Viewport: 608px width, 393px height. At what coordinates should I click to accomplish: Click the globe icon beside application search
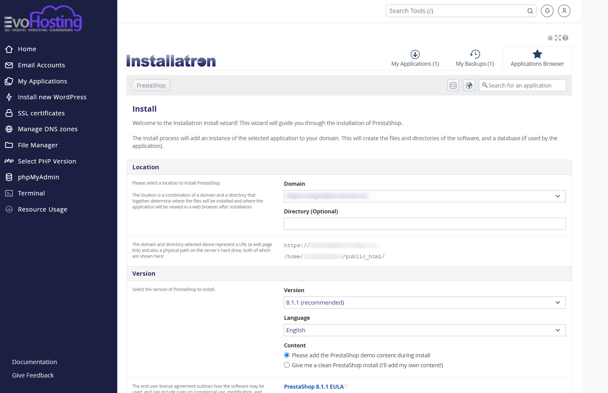coord(469,85)
